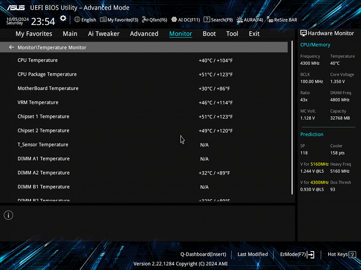Click CPU/Memory heading in Hardware Monitor

pyautogui.click(x=315, y=45)
